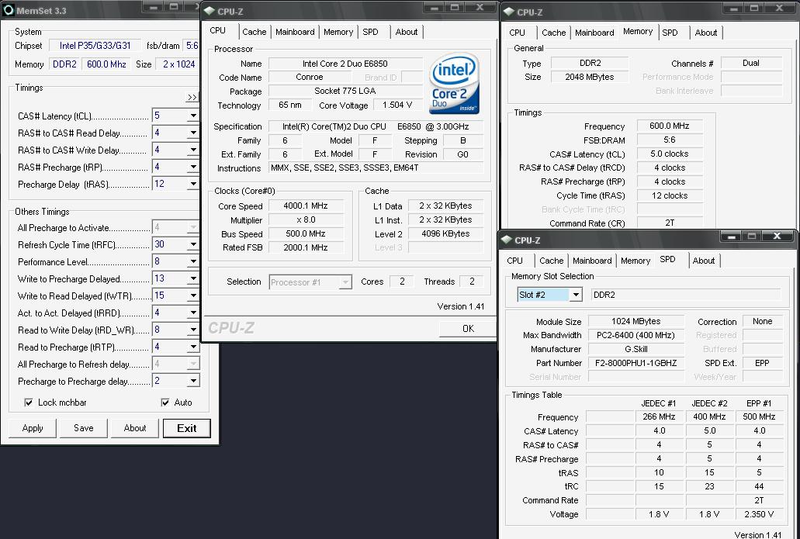Image resolution: width=800 pixels, height=539 pixels.
Task: Open the Slot #2 memory slot dropdown
Action: (x=575, y=295)
